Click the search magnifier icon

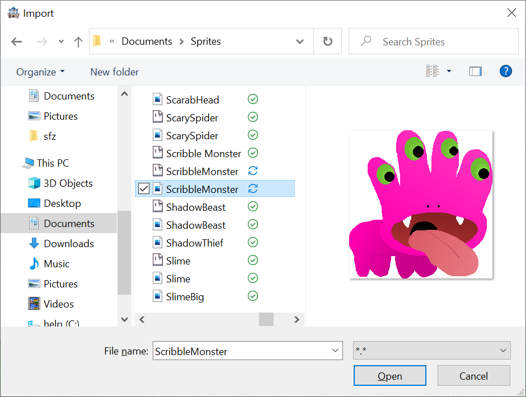click(x=366, y=41)
